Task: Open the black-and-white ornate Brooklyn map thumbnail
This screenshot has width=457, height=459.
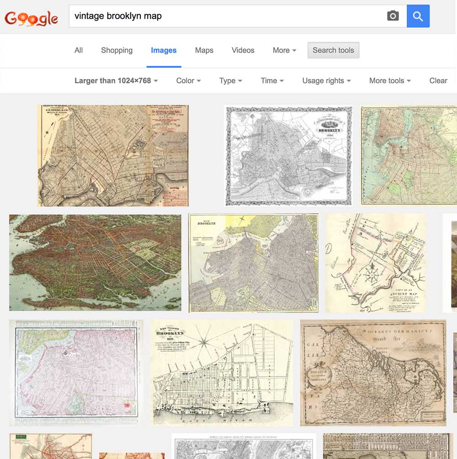Action: [289, 155]
